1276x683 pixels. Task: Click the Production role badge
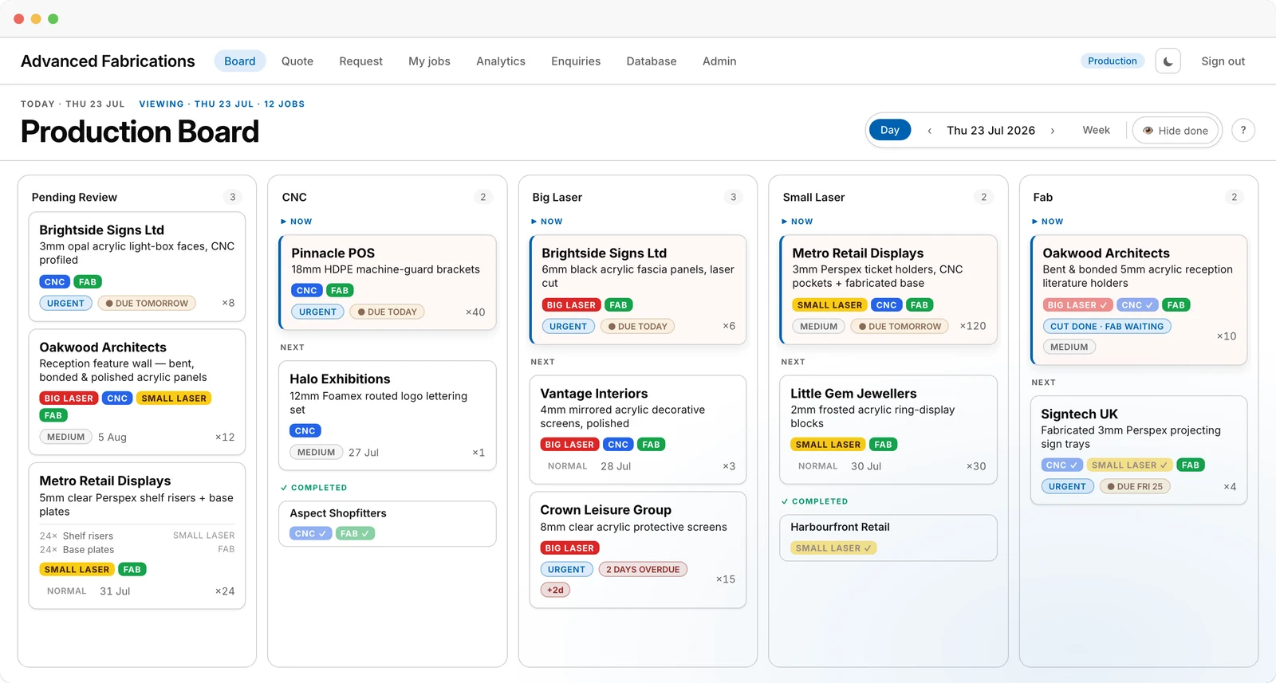click(x=1113, y=61)
